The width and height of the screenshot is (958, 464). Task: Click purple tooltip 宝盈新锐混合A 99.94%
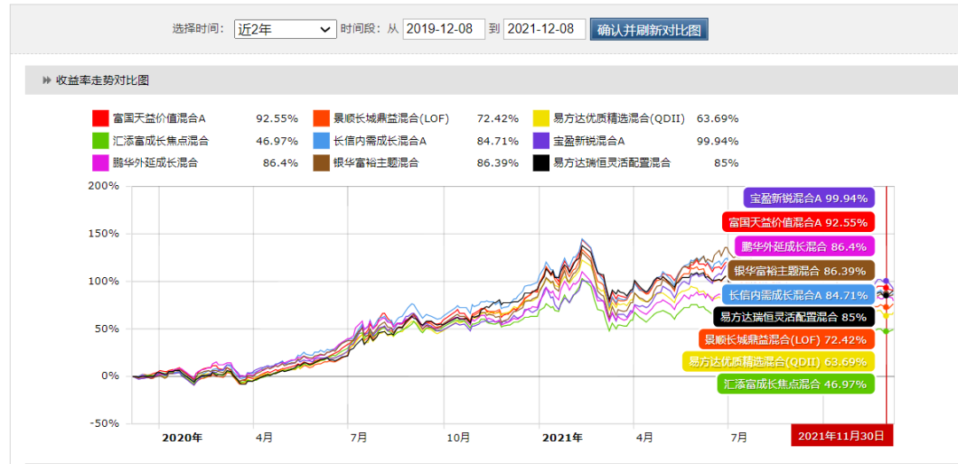pos(810,198)
